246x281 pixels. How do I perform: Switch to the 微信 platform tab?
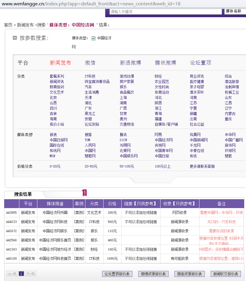(x=90, y=63)
